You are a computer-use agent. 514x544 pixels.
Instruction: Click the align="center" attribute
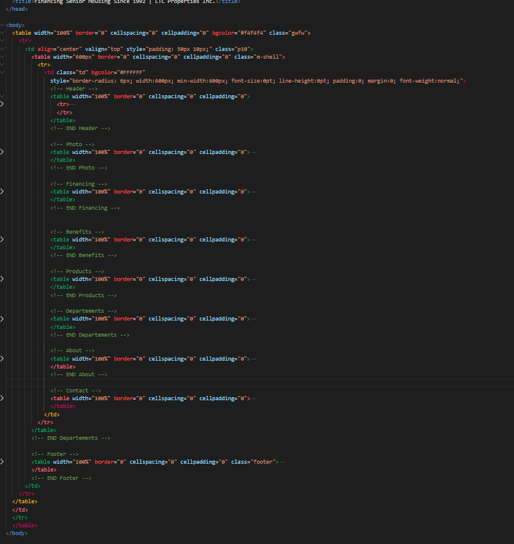tap(60, 49)
